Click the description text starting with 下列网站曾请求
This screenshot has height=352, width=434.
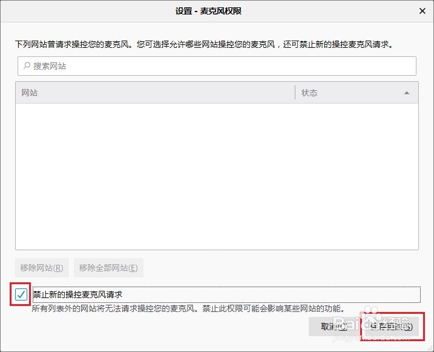pyautogui.click(x=204, y=44)
